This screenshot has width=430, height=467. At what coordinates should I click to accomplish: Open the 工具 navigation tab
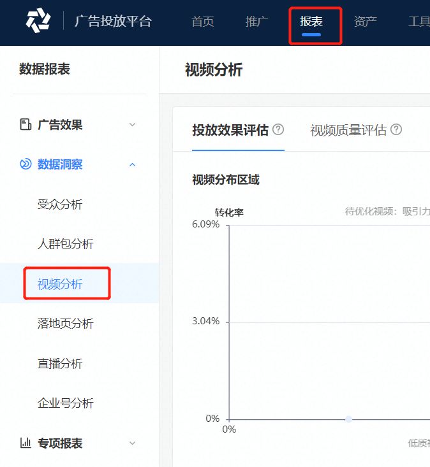(419, 22)
